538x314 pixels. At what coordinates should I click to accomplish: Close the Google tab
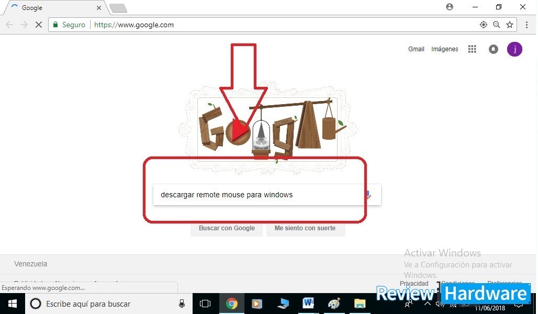tap(99, 7)
